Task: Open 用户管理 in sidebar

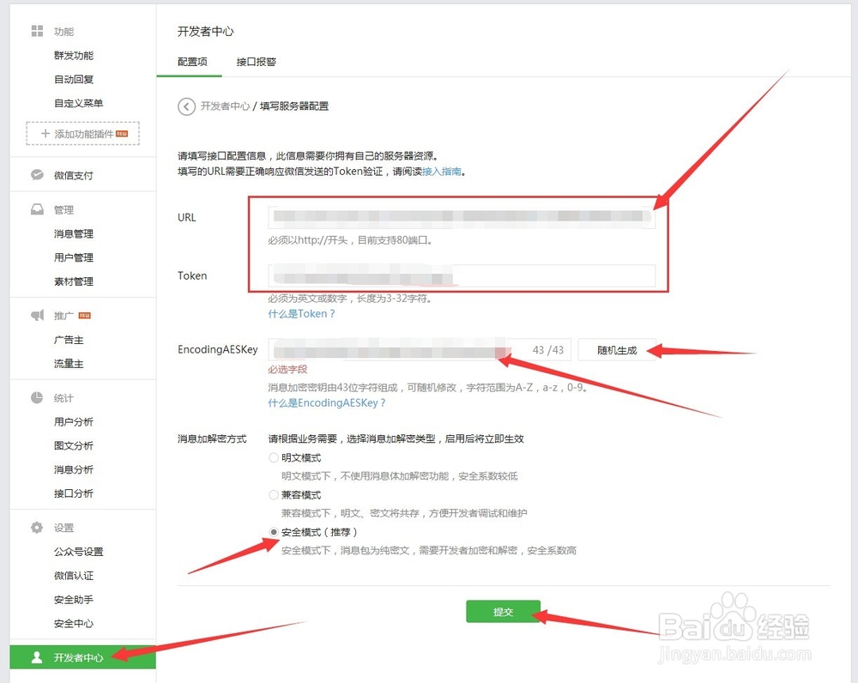Action: click(74, 257)
